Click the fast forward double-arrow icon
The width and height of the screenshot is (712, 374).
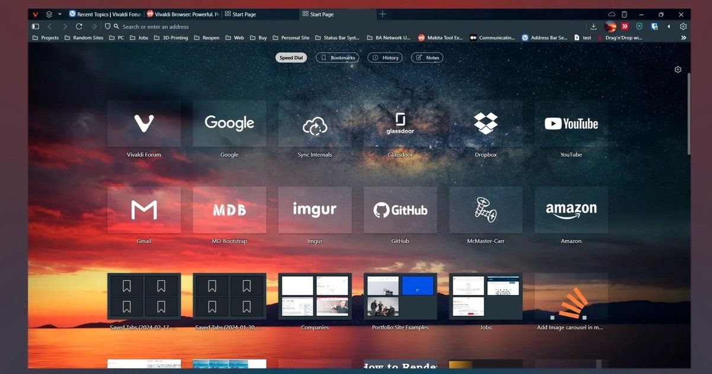point(94,26)
